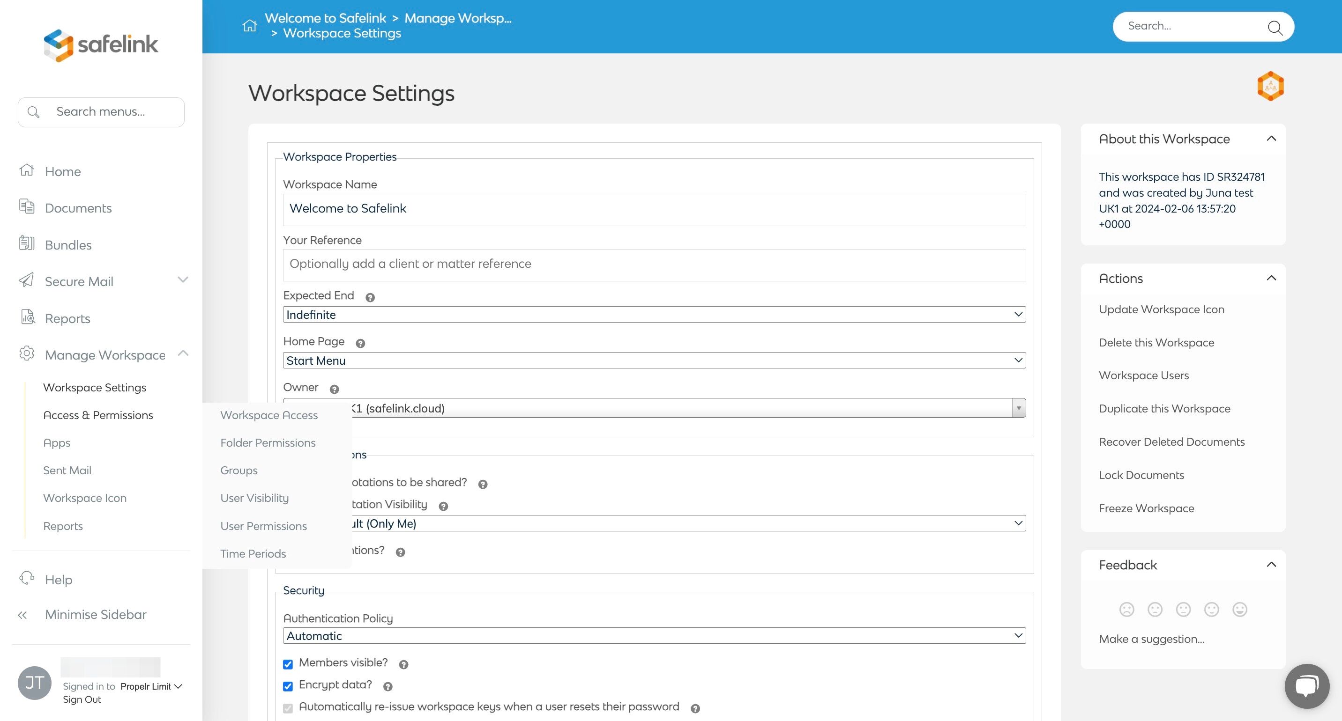Click the Duplicate this Workspace link

[x=1164, y=409]
